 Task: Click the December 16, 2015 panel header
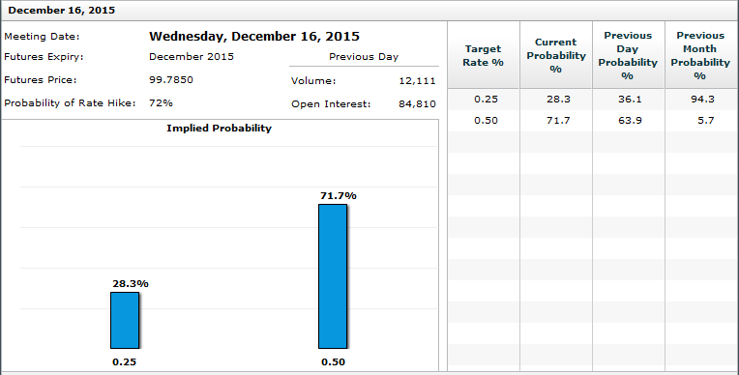[x=369, y=11]
